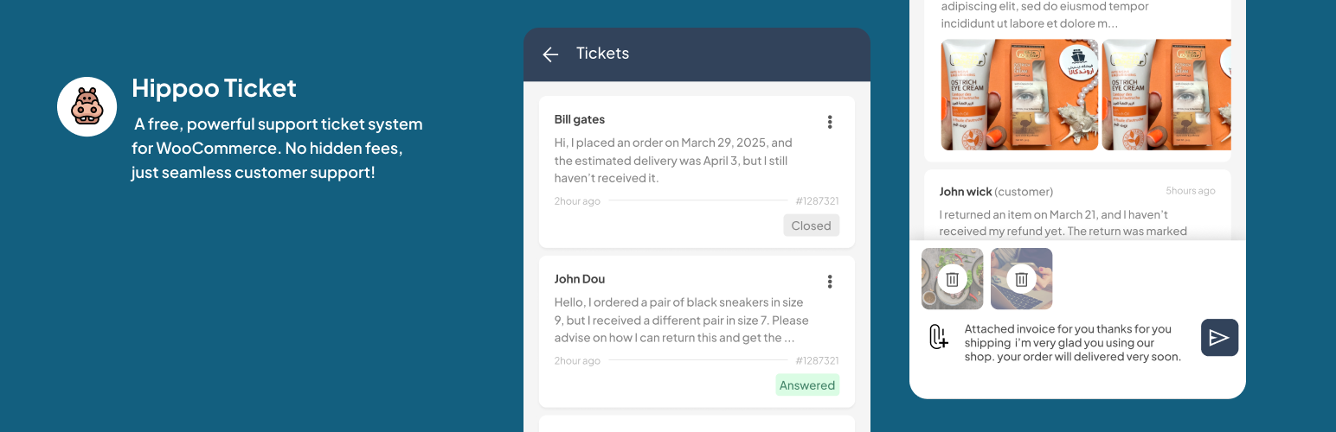The height and width of the screenshot is (432, 1336).
Task: Open first ostrich eye cream image
Action: click(1019, 95)
